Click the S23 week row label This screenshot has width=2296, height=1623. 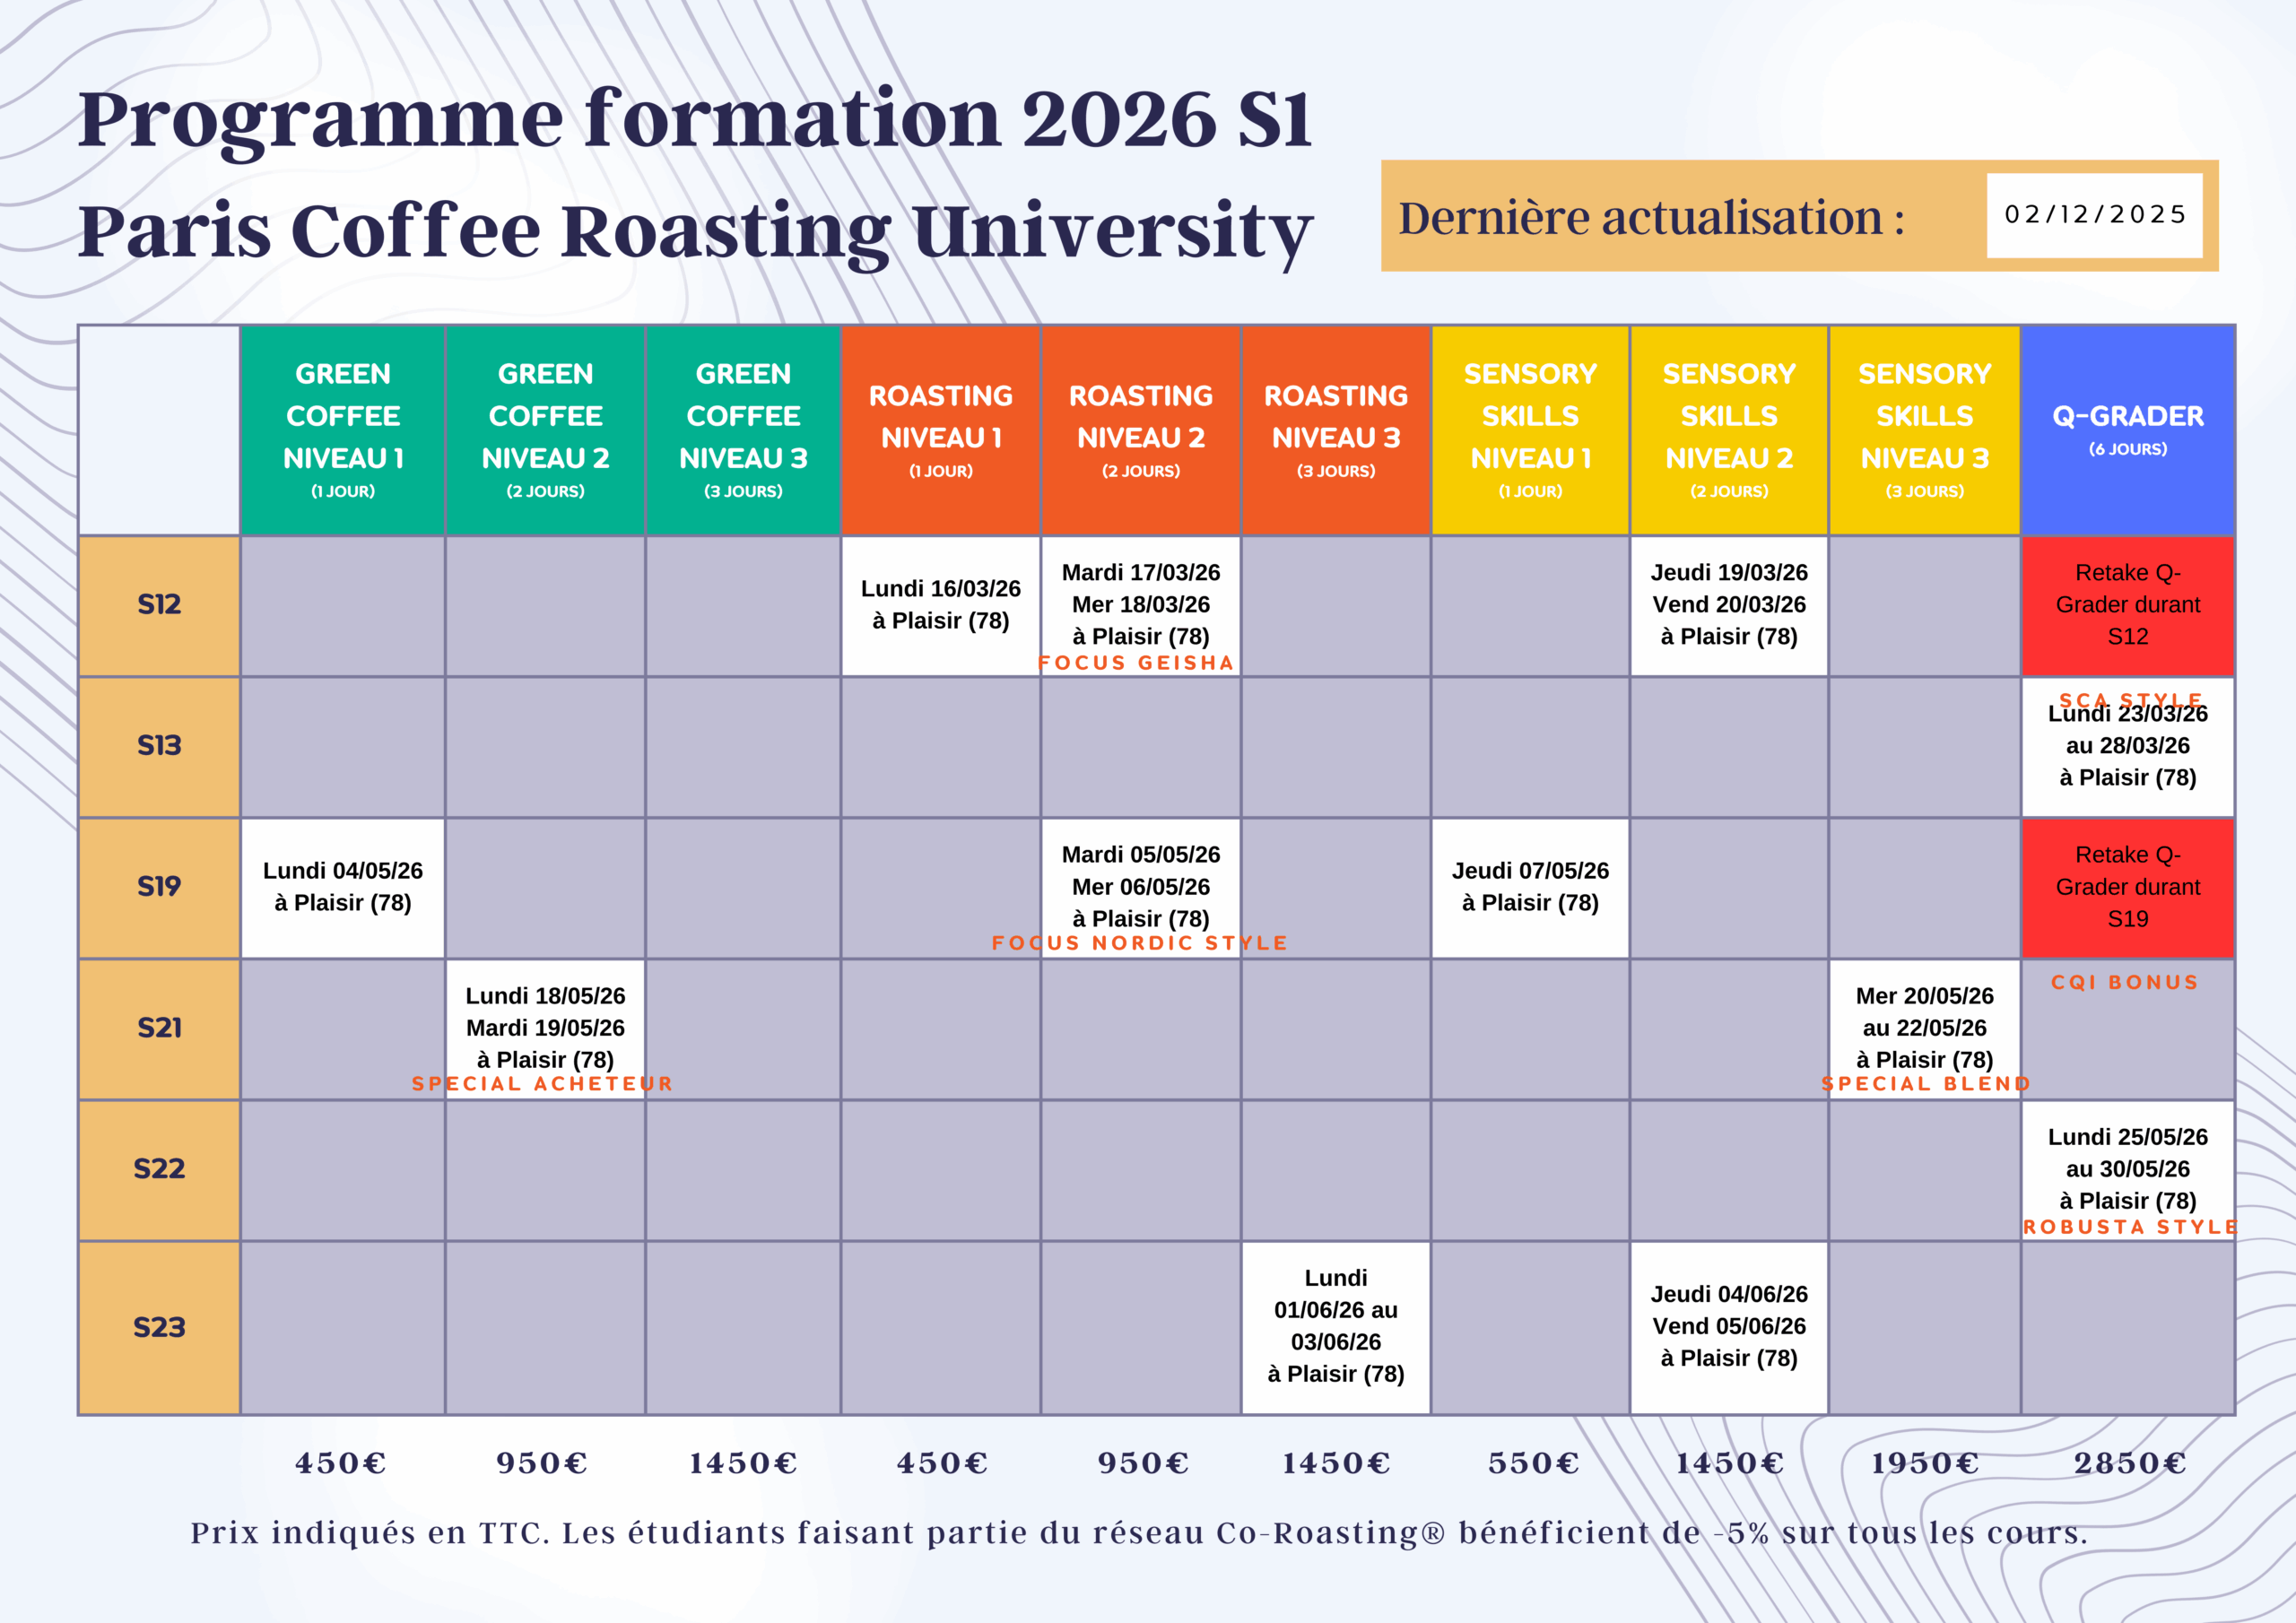tap(158, 1327)
